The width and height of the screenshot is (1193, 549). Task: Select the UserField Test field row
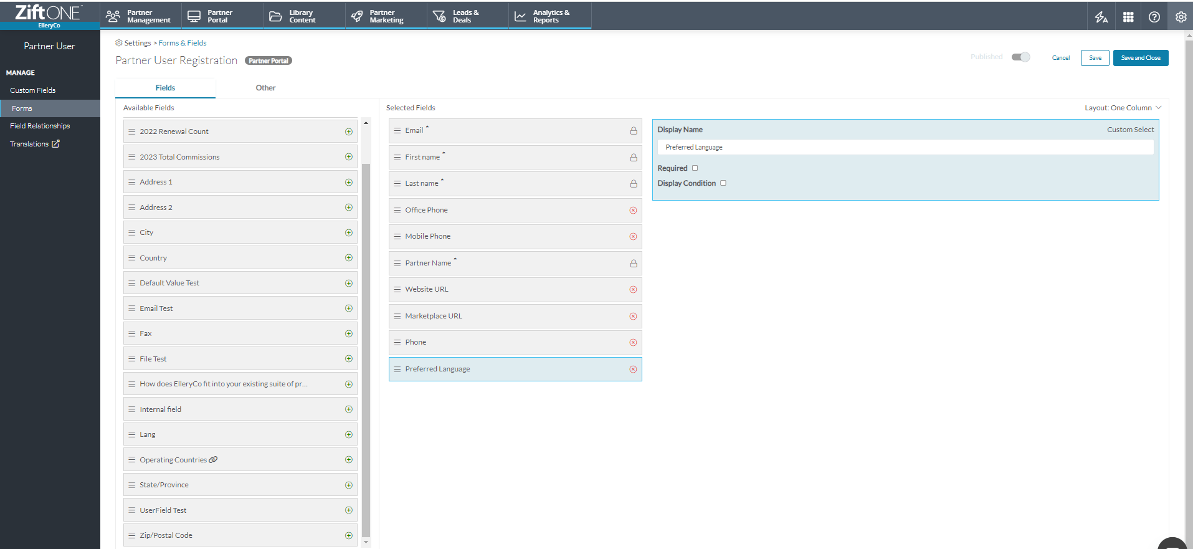240,510
